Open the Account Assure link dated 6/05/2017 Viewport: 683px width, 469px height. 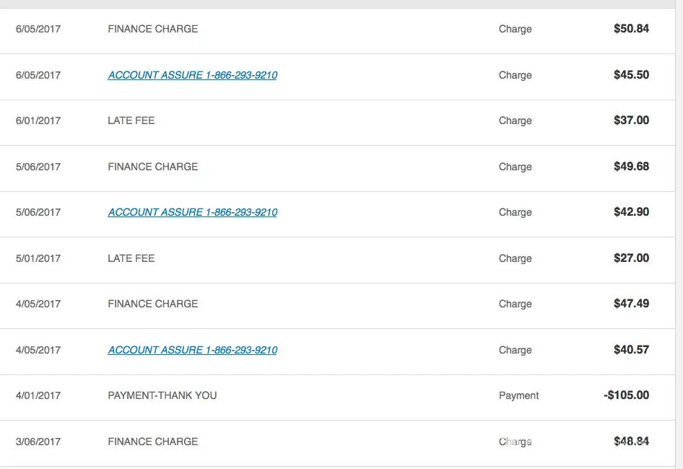192,75
